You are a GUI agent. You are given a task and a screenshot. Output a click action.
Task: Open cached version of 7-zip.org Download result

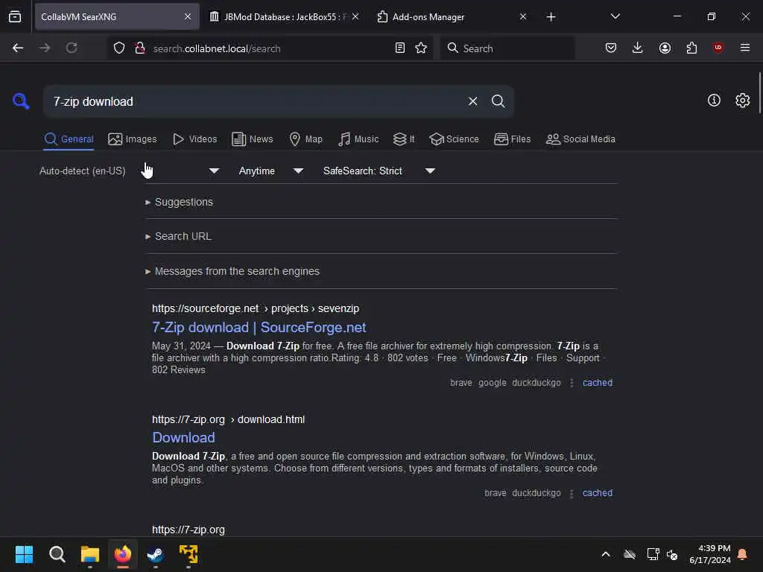point(598,493)
